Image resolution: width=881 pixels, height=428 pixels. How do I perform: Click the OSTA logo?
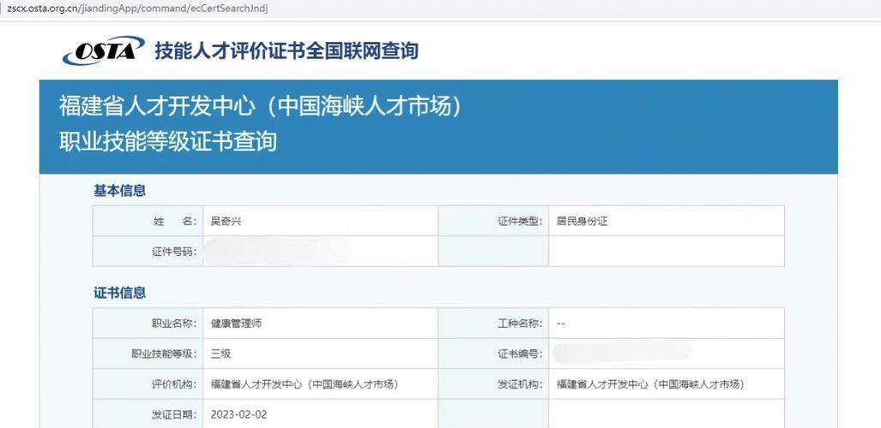click(104, 51)
